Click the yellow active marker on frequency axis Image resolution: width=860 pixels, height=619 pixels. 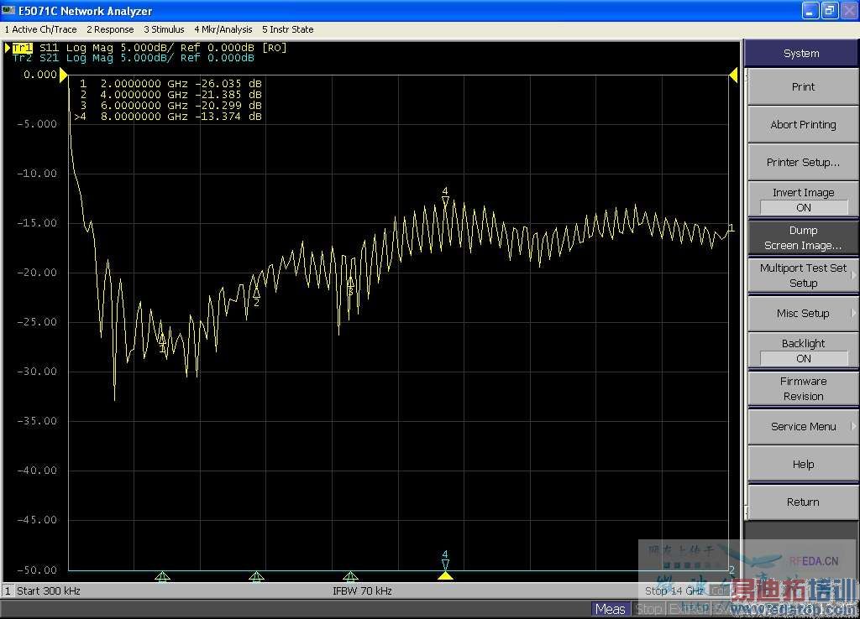[445, 575]
